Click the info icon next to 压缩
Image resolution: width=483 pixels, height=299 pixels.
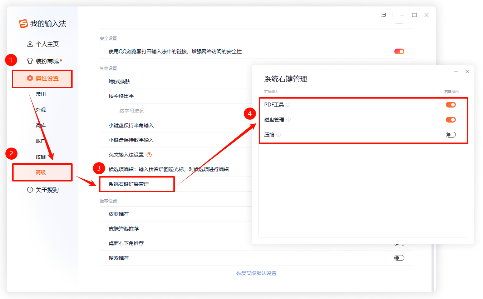pos(279,134)
